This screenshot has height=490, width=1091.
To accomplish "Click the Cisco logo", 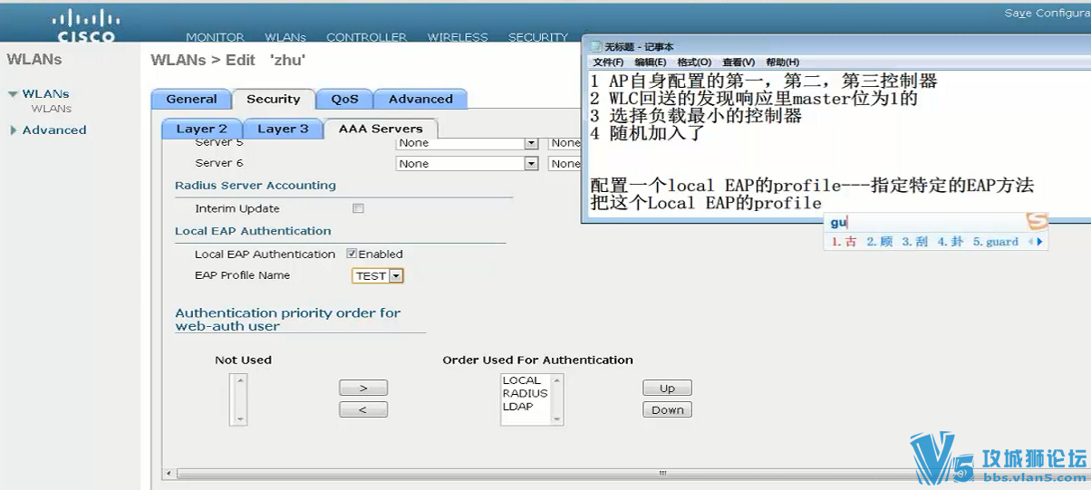I will coord(86,25).
